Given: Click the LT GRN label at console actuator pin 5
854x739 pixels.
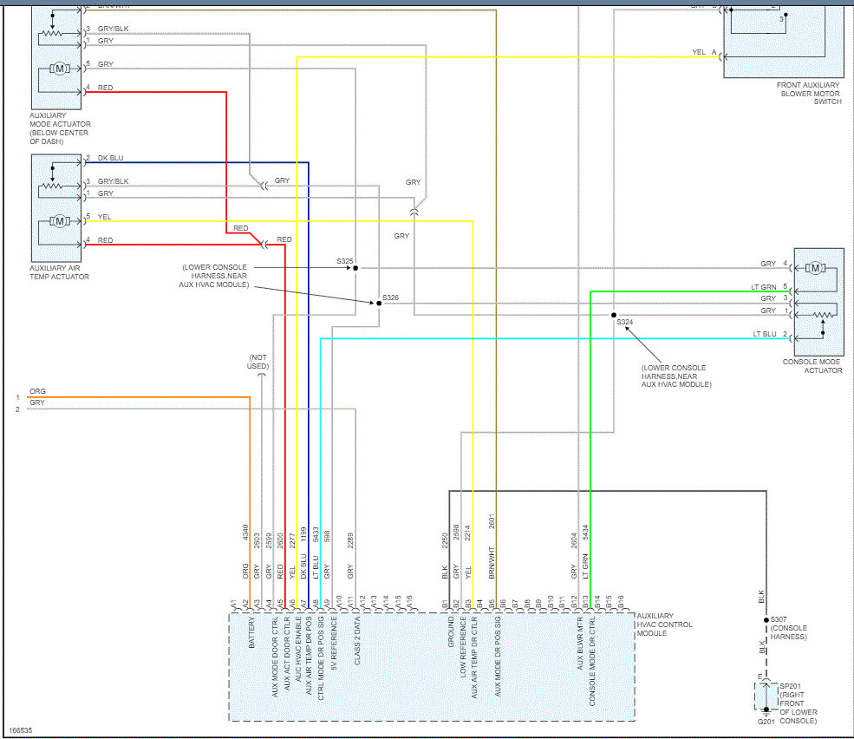Looking at the screenshot, I should 764,287.
